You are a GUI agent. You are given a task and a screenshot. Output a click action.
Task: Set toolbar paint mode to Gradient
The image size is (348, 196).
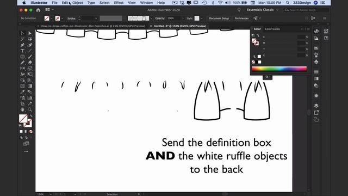coord(26,132)
